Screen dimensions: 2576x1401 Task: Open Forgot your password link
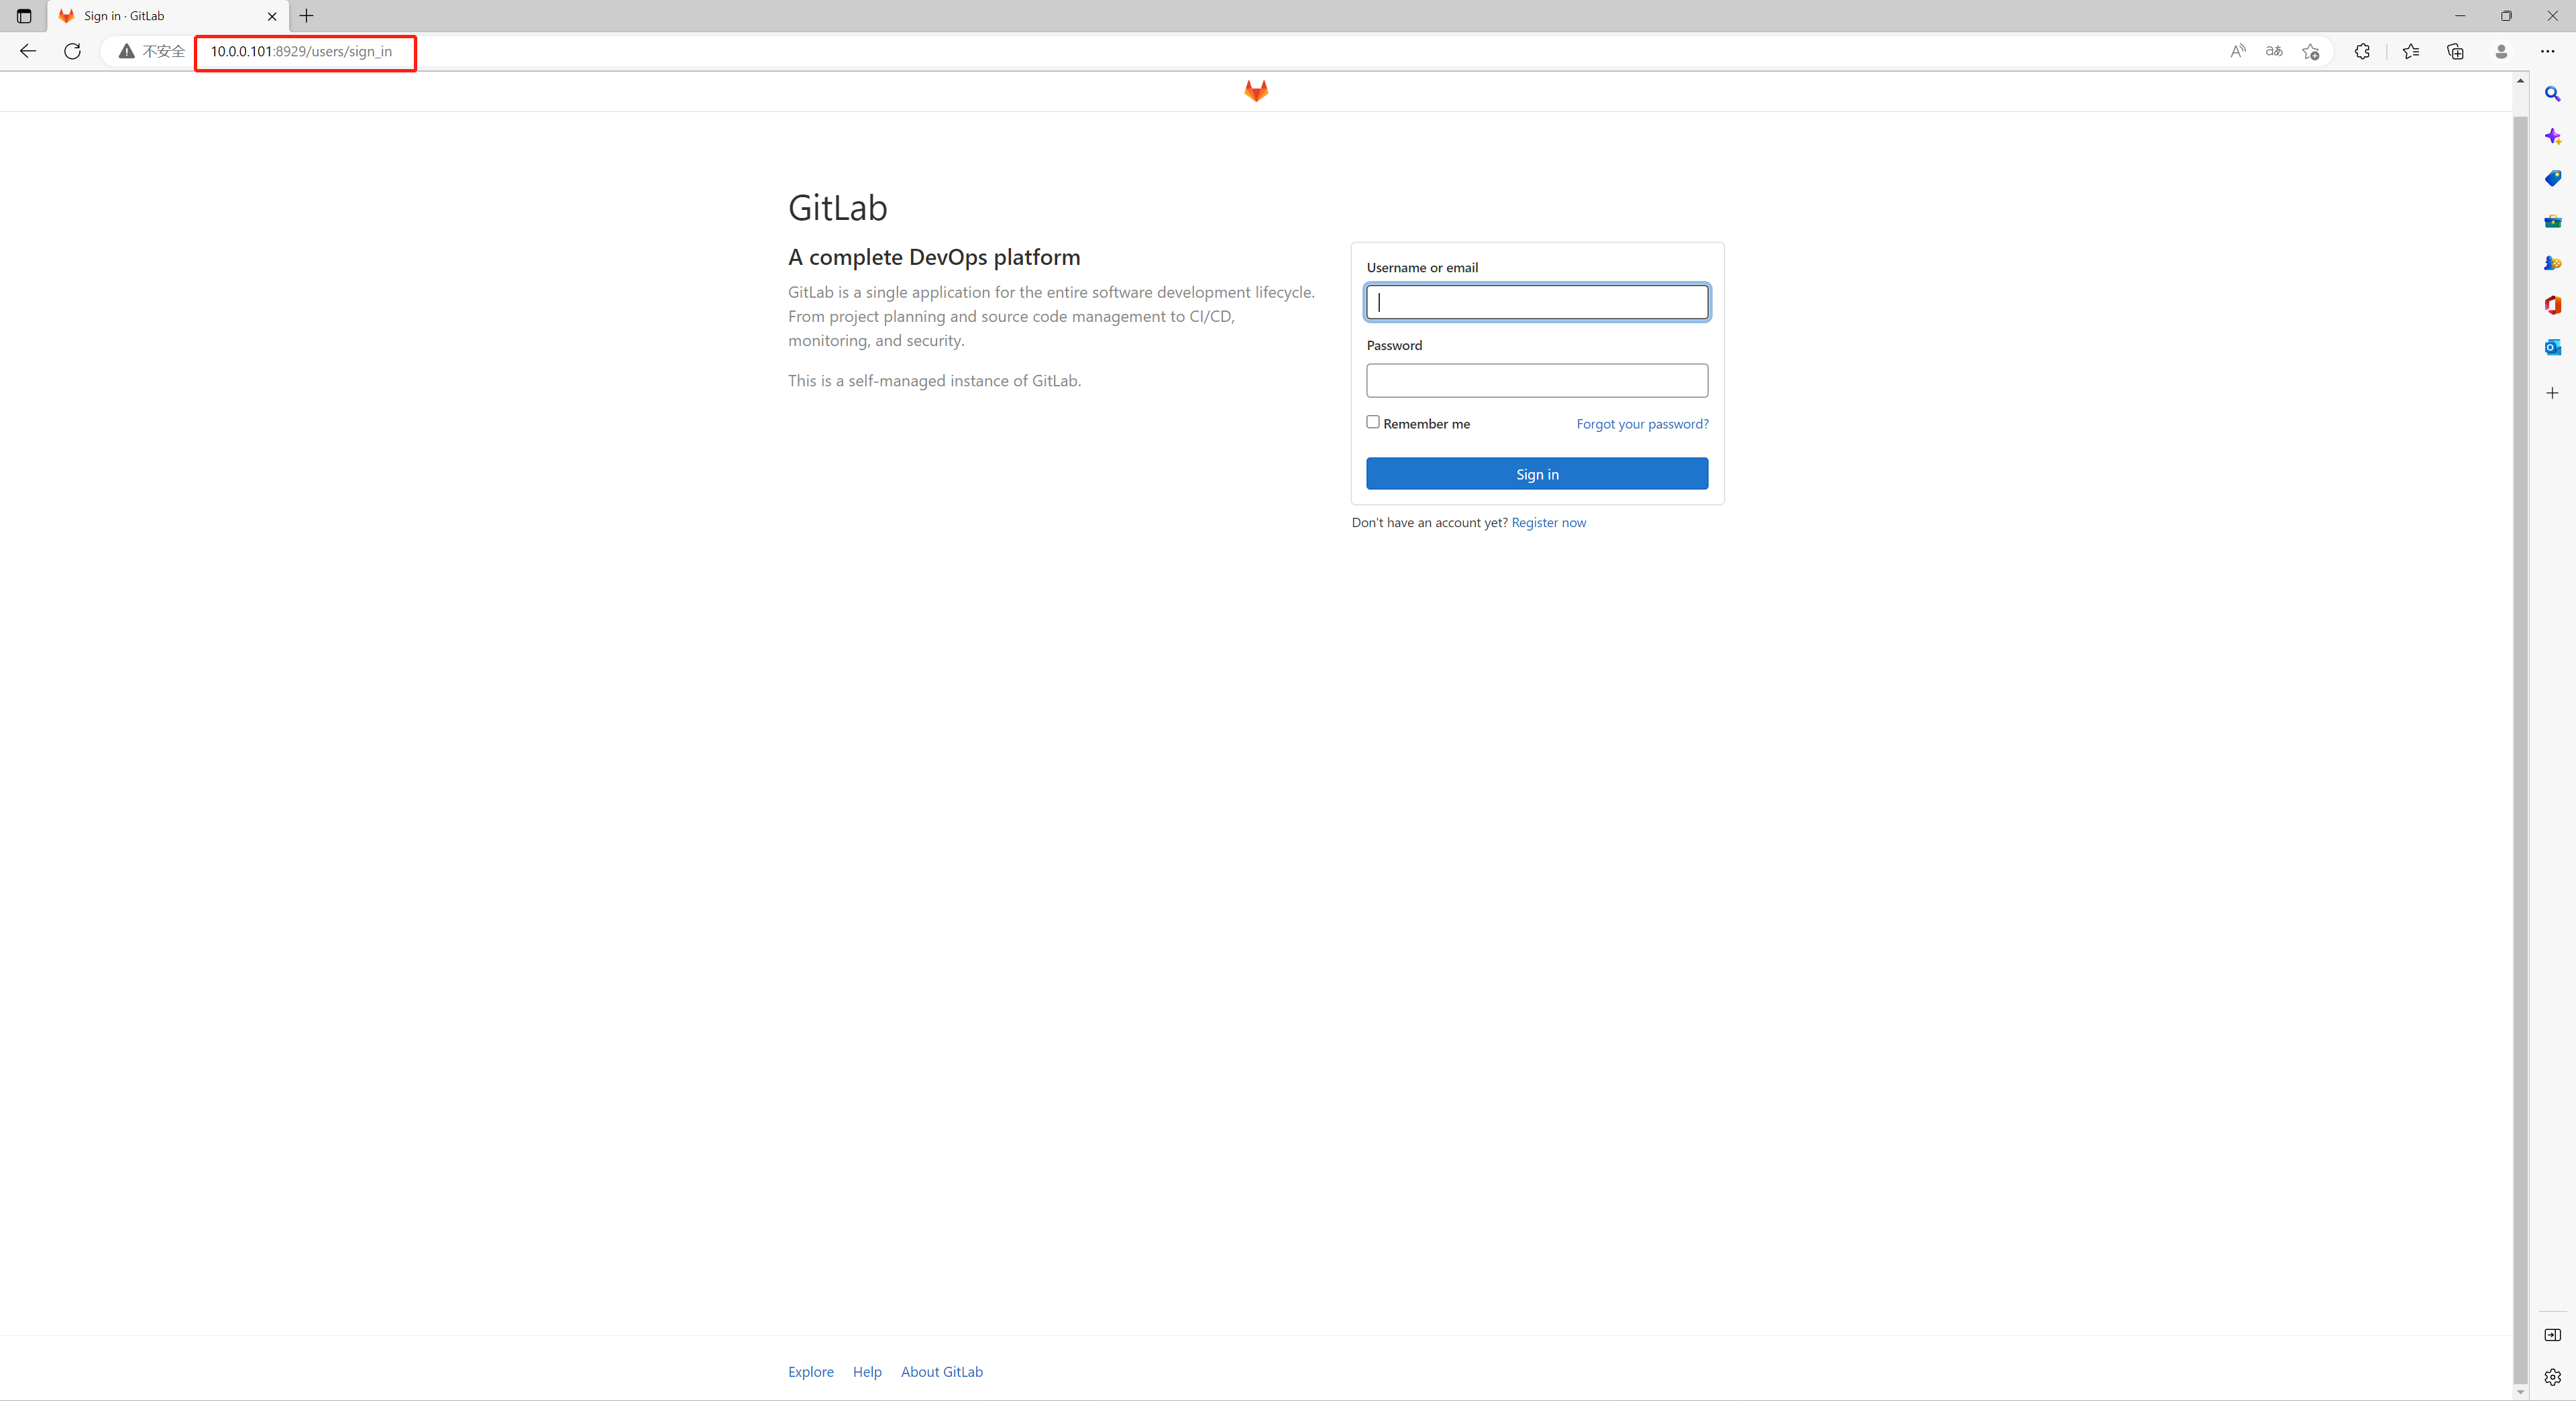click(1642, 424)
